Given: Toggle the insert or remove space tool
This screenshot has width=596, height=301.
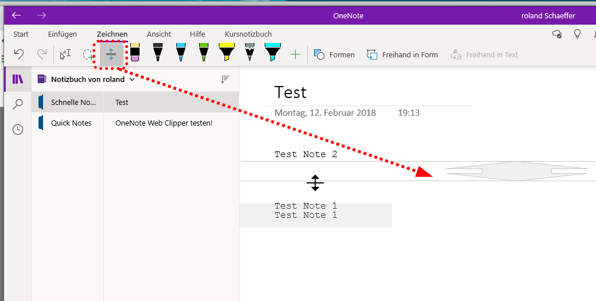Looking at the screenshot, I should (x=111, y=55).
